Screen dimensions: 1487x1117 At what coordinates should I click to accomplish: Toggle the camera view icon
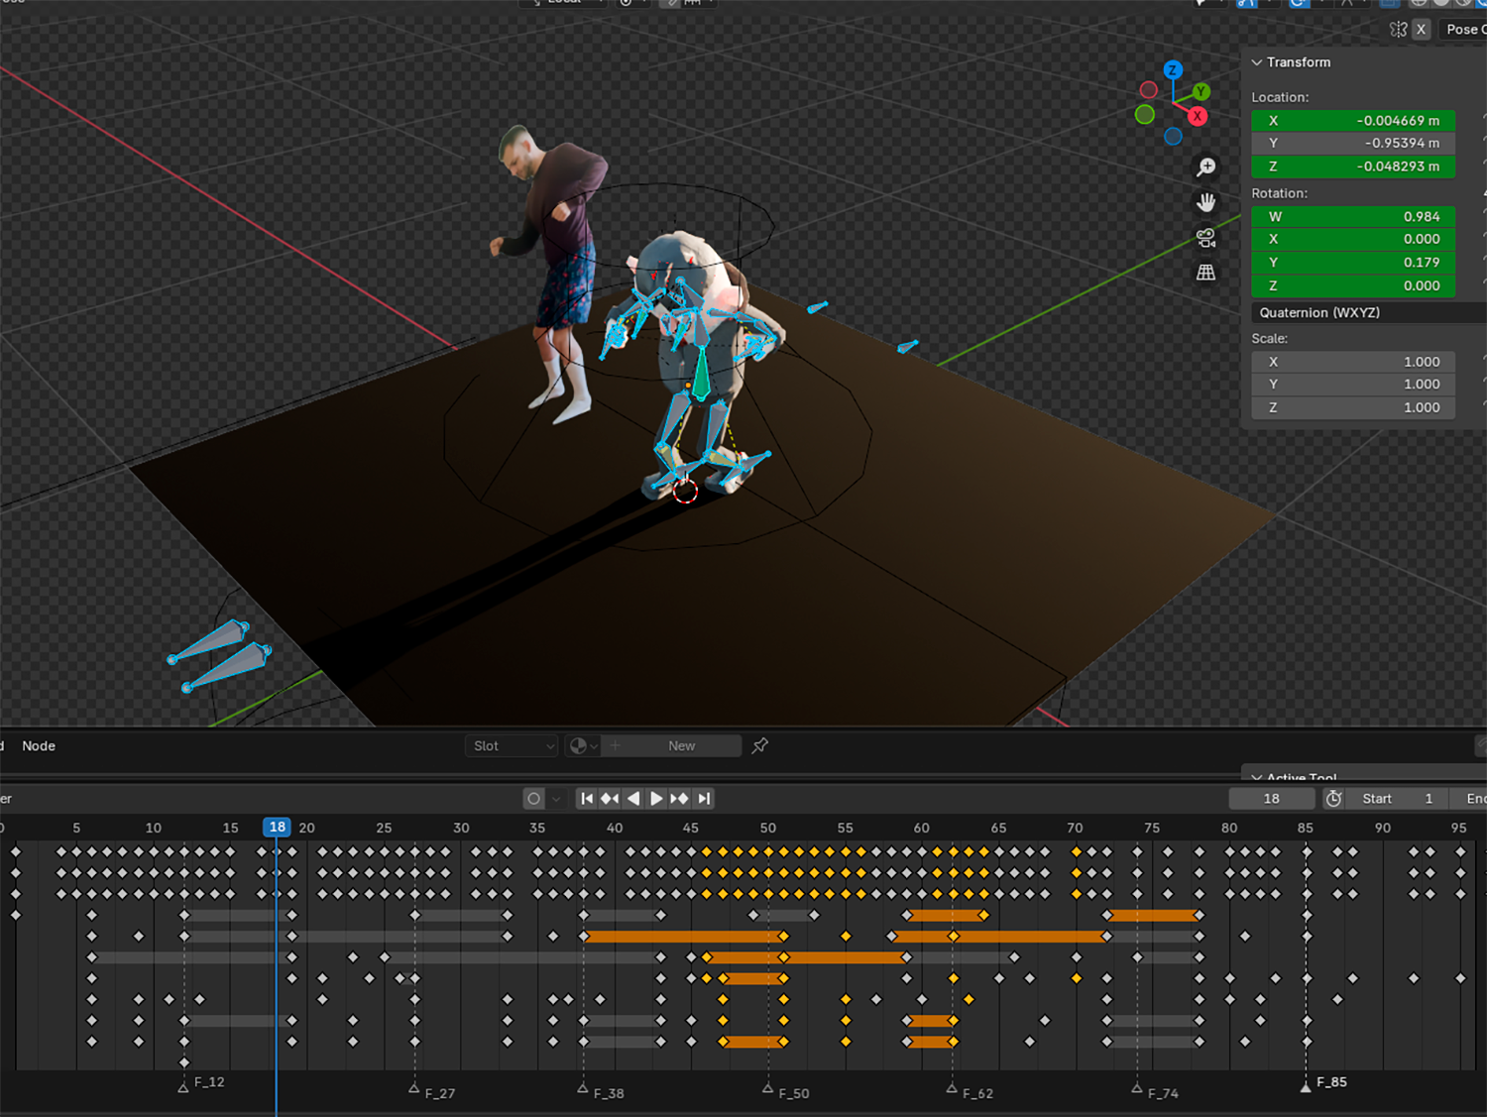tap(1205, 238)
